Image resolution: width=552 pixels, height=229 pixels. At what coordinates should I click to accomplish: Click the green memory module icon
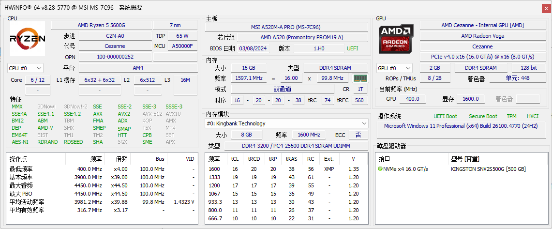360,78
